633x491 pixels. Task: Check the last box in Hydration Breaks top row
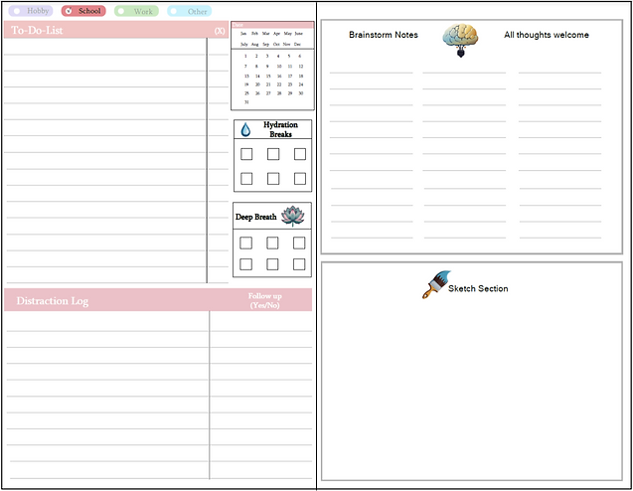pyautogui.click(x=300, y=154)
